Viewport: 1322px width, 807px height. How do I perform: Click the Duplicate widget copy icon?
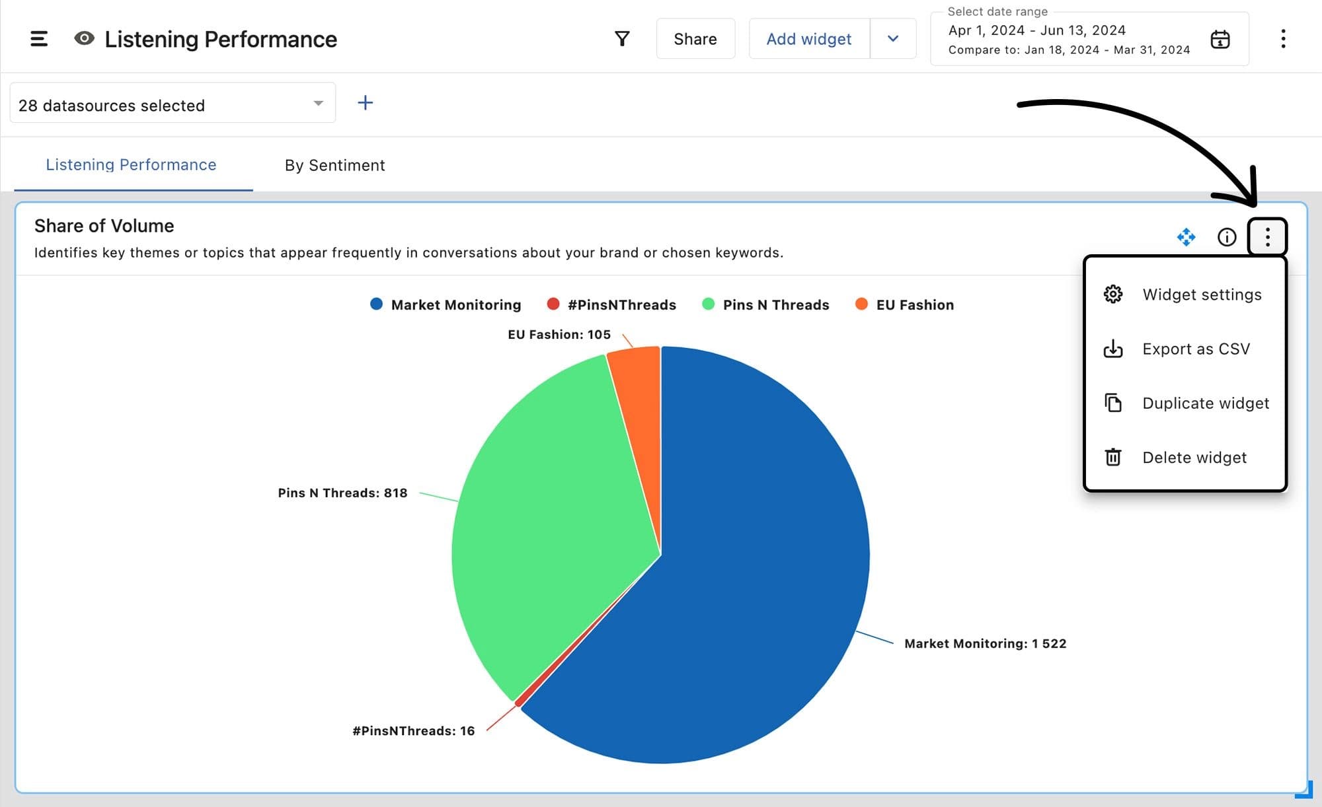tap(1113, 402)
